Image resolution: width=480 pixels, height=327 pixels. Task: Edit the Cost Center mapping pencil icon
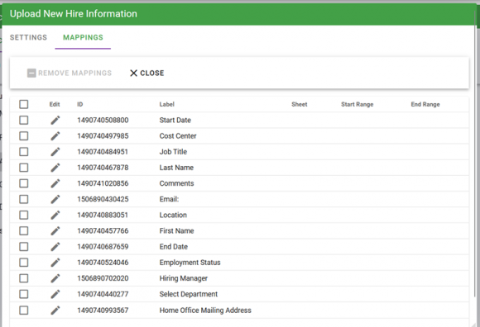tap(55, 136)
